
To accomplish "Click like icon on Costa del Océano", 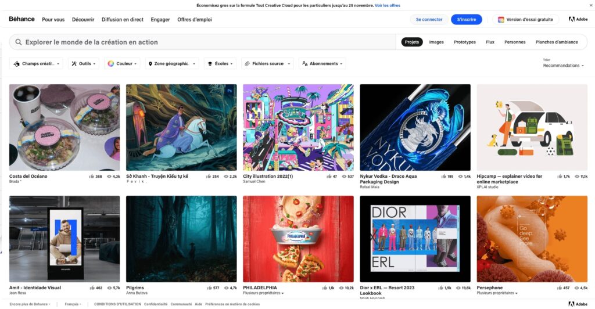I will point(92,177).
